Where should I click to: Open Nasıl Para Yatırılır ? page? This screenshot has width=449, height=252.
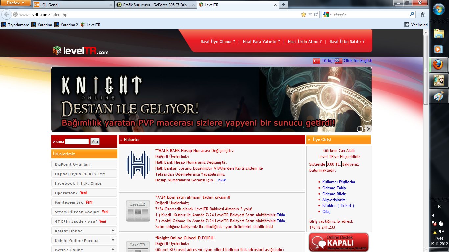pyautogui.click(x=261, y=42)
